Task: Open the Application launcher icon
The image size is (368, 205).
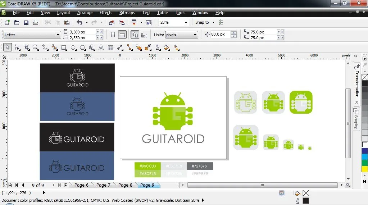Action: [134, 22]
